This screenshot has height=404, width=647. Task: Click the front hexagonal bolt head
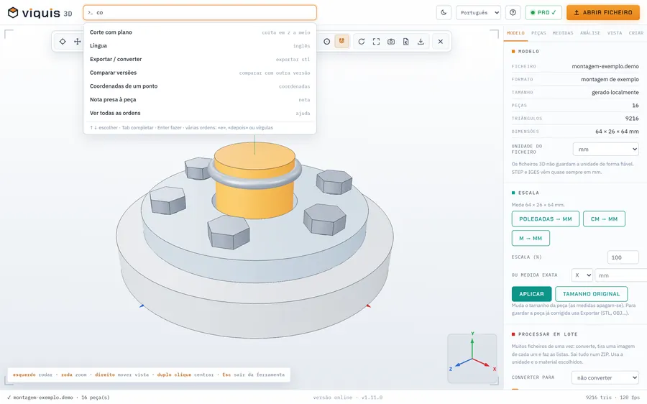click(x=229, y=232)
